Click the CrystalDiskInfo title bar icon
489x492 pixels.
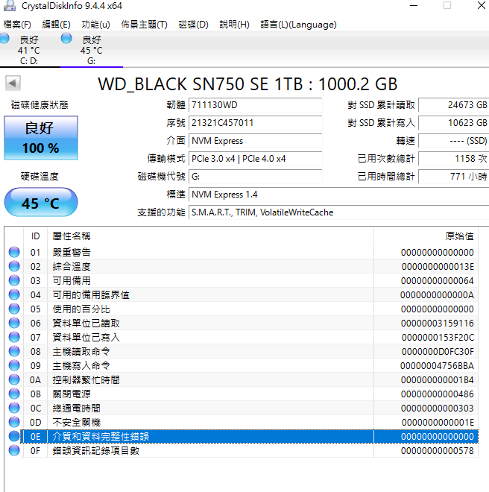click(7, 6)
